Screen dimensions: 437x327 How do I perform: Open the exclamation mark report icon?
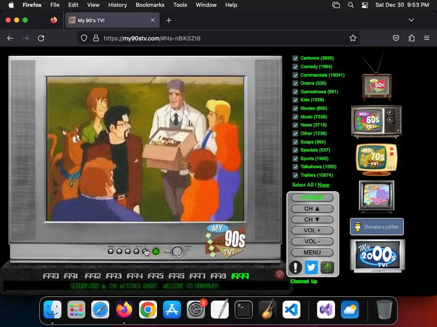[x=295, y=267]
